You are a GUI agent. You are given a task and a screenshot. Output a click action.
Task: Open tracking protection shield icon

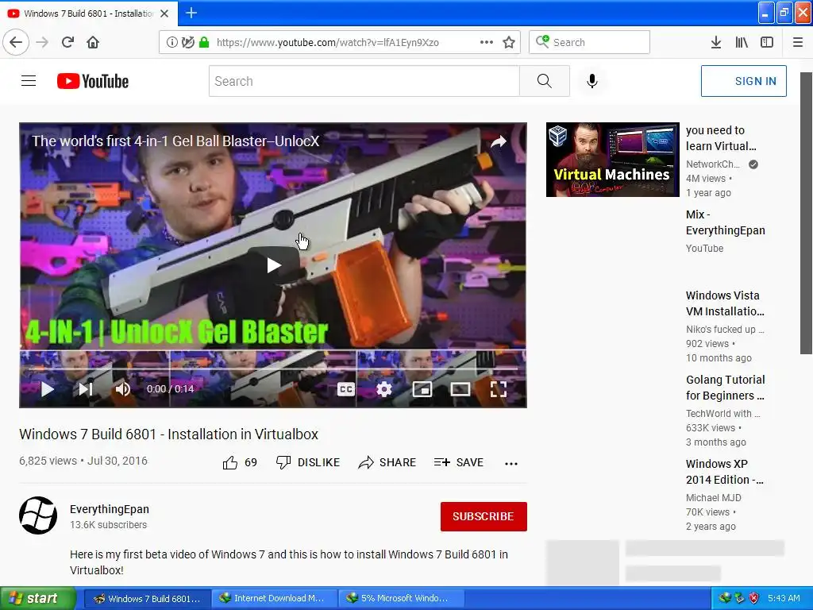coord(187,43)
